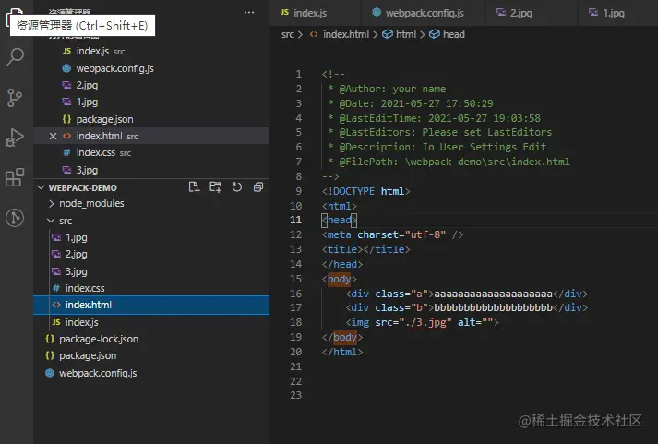Click the @LastEditTime comment line
This screenshot has width=658, height=444.
tap(434, 118)
